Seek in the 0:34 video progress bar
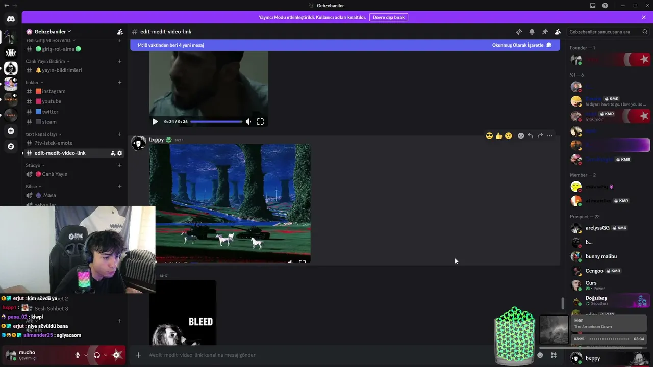Image resolution: width=653 pixels, height=367 pixels. (216, 122)
